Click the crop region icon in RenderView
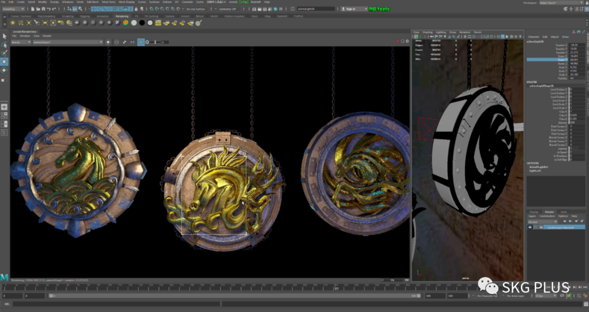The height and width of the screenshot is (312, 589). 141,42
